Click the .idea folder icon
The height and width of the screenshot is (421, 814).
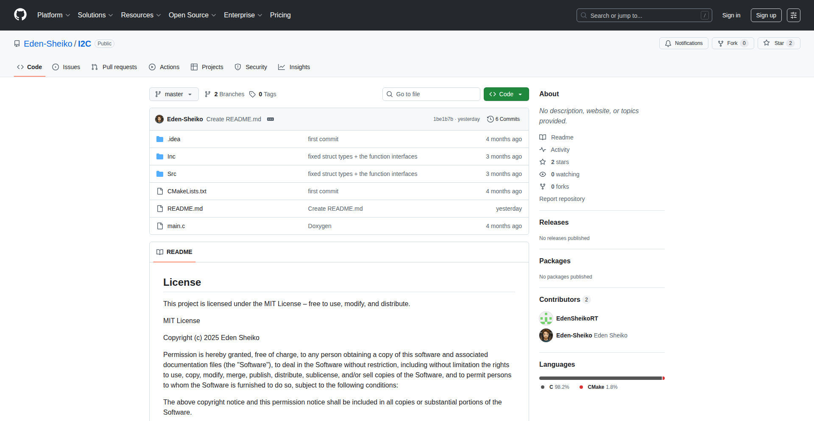tap(160, 139)
